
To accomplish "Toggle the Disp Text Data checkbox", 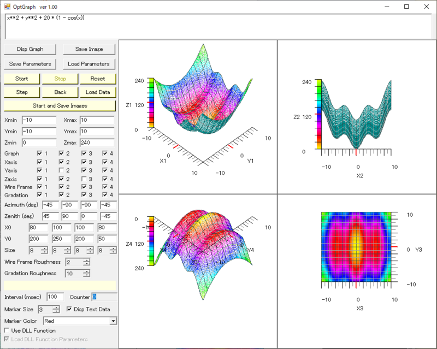I will point(69,309).
